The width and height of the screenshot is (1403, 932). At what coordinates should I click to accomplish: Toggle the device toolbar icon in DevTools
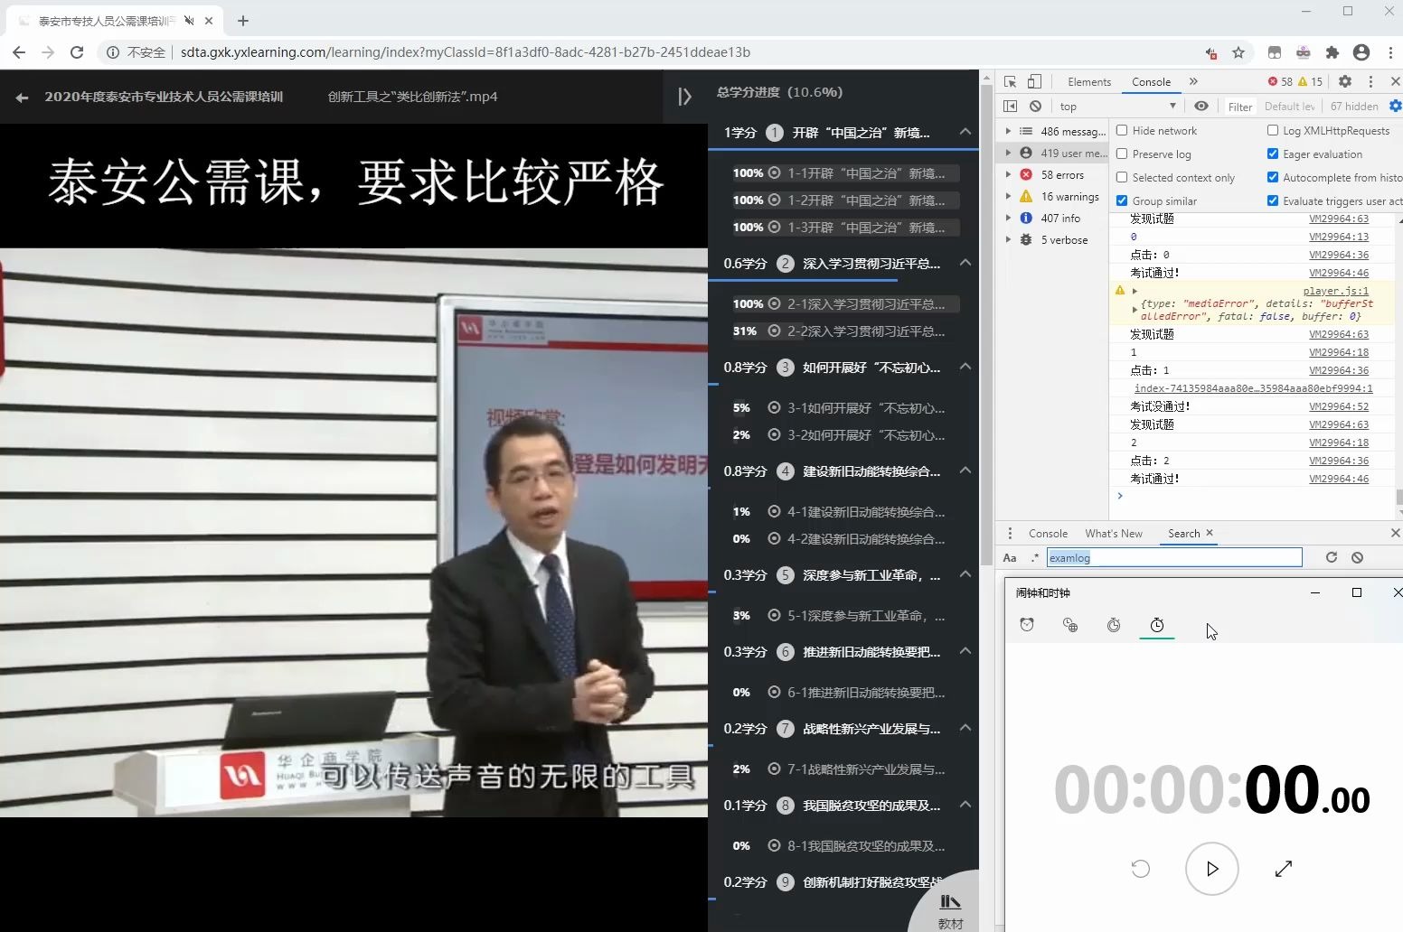coord(1034,81)
